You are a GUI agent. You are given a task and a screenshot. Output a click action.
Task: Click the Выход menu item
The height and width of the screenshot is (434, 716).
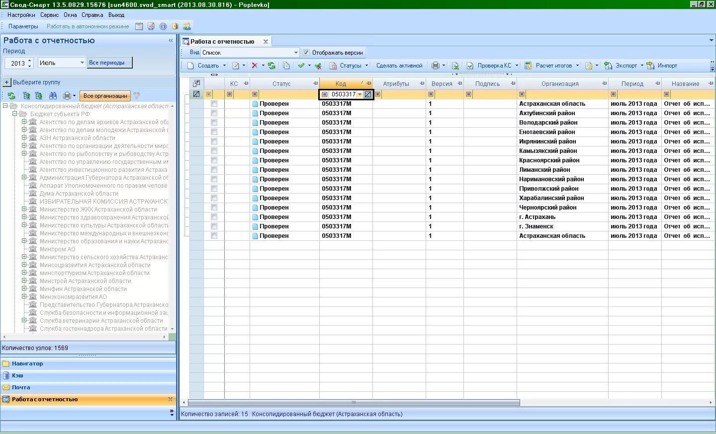[x=116, y=15]
